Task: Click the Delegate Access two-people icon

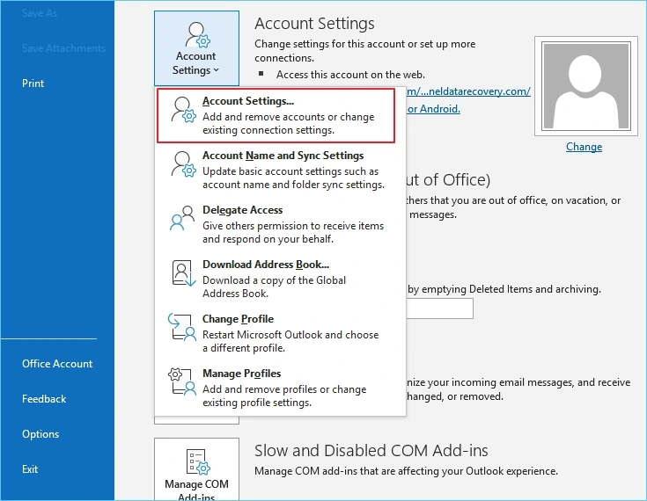Action: (x=182, y=218)
